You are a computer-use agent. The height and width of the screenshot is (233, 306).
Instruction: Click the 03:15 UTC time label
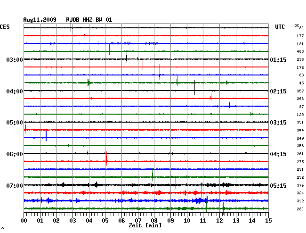tap(278, 123)
